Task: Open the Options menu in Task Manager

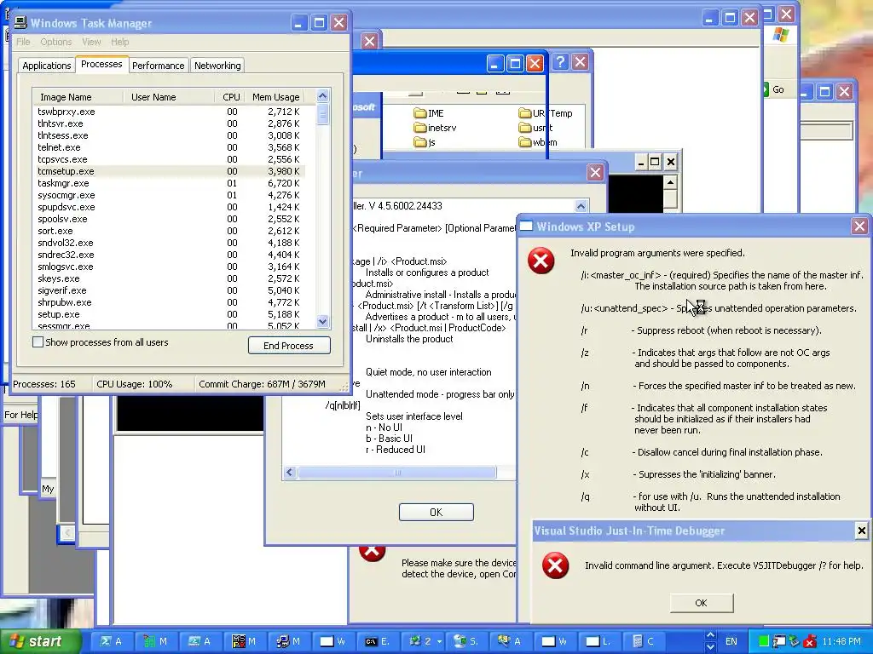Action: pos(55,42)
